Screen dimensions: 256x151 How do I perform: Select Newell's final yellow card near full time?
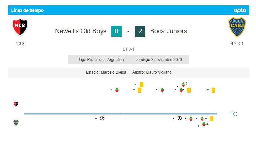tap(213, 90)
